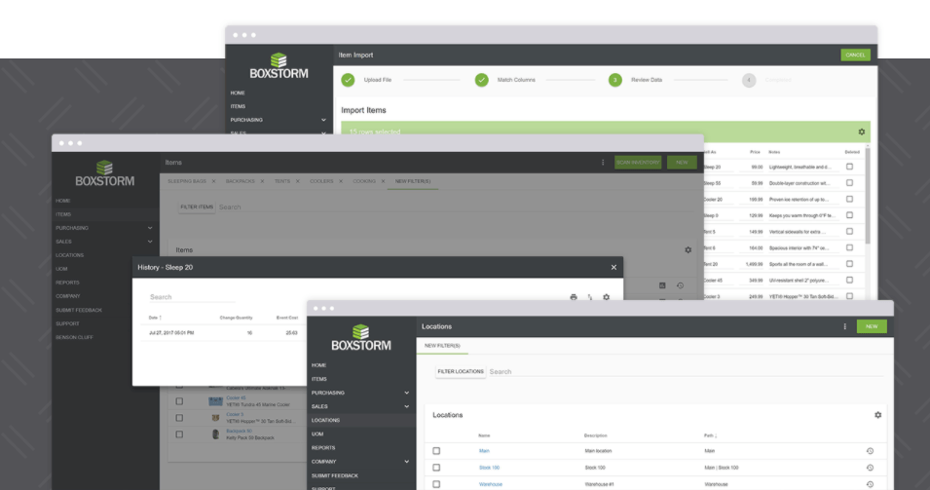The height and width of the screenshot is (490, 930).
Task: Click Scan Inventory button
Action: click(638, 163)
